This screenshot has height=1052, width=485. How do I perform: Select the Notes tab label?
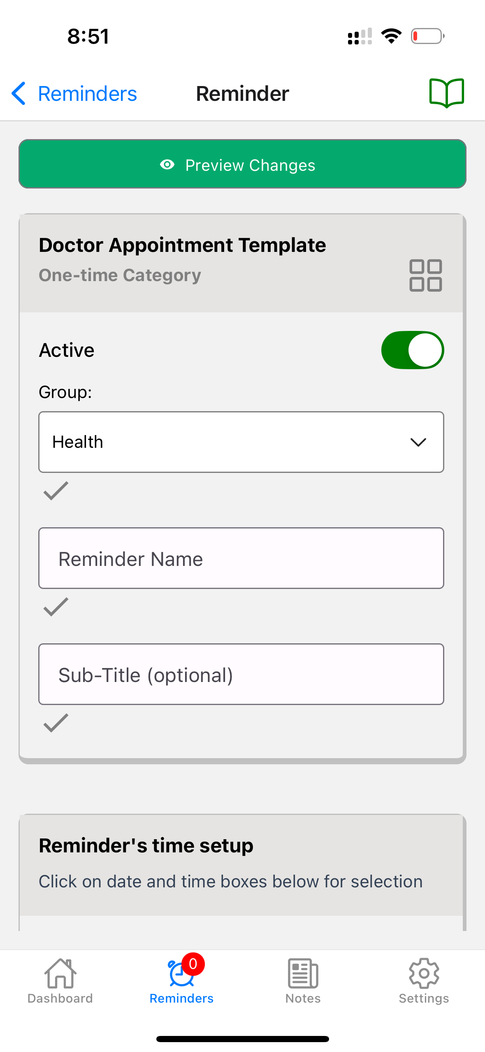pos(303,998)
